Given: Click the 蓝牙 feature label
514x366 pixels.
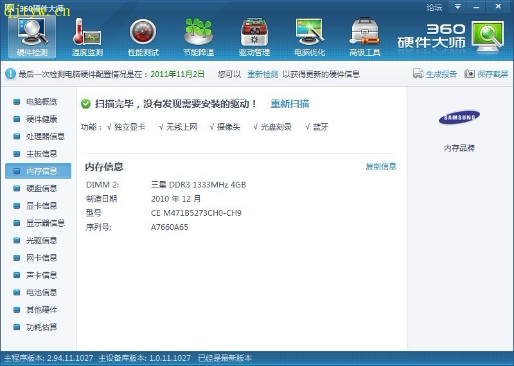Looking at the screenshot, I should (x=321, y=126).
